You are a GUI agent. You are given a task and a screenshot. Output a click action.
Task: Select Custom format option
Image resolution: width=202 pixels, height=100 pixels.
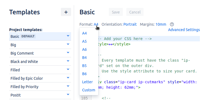click(89, 90)
